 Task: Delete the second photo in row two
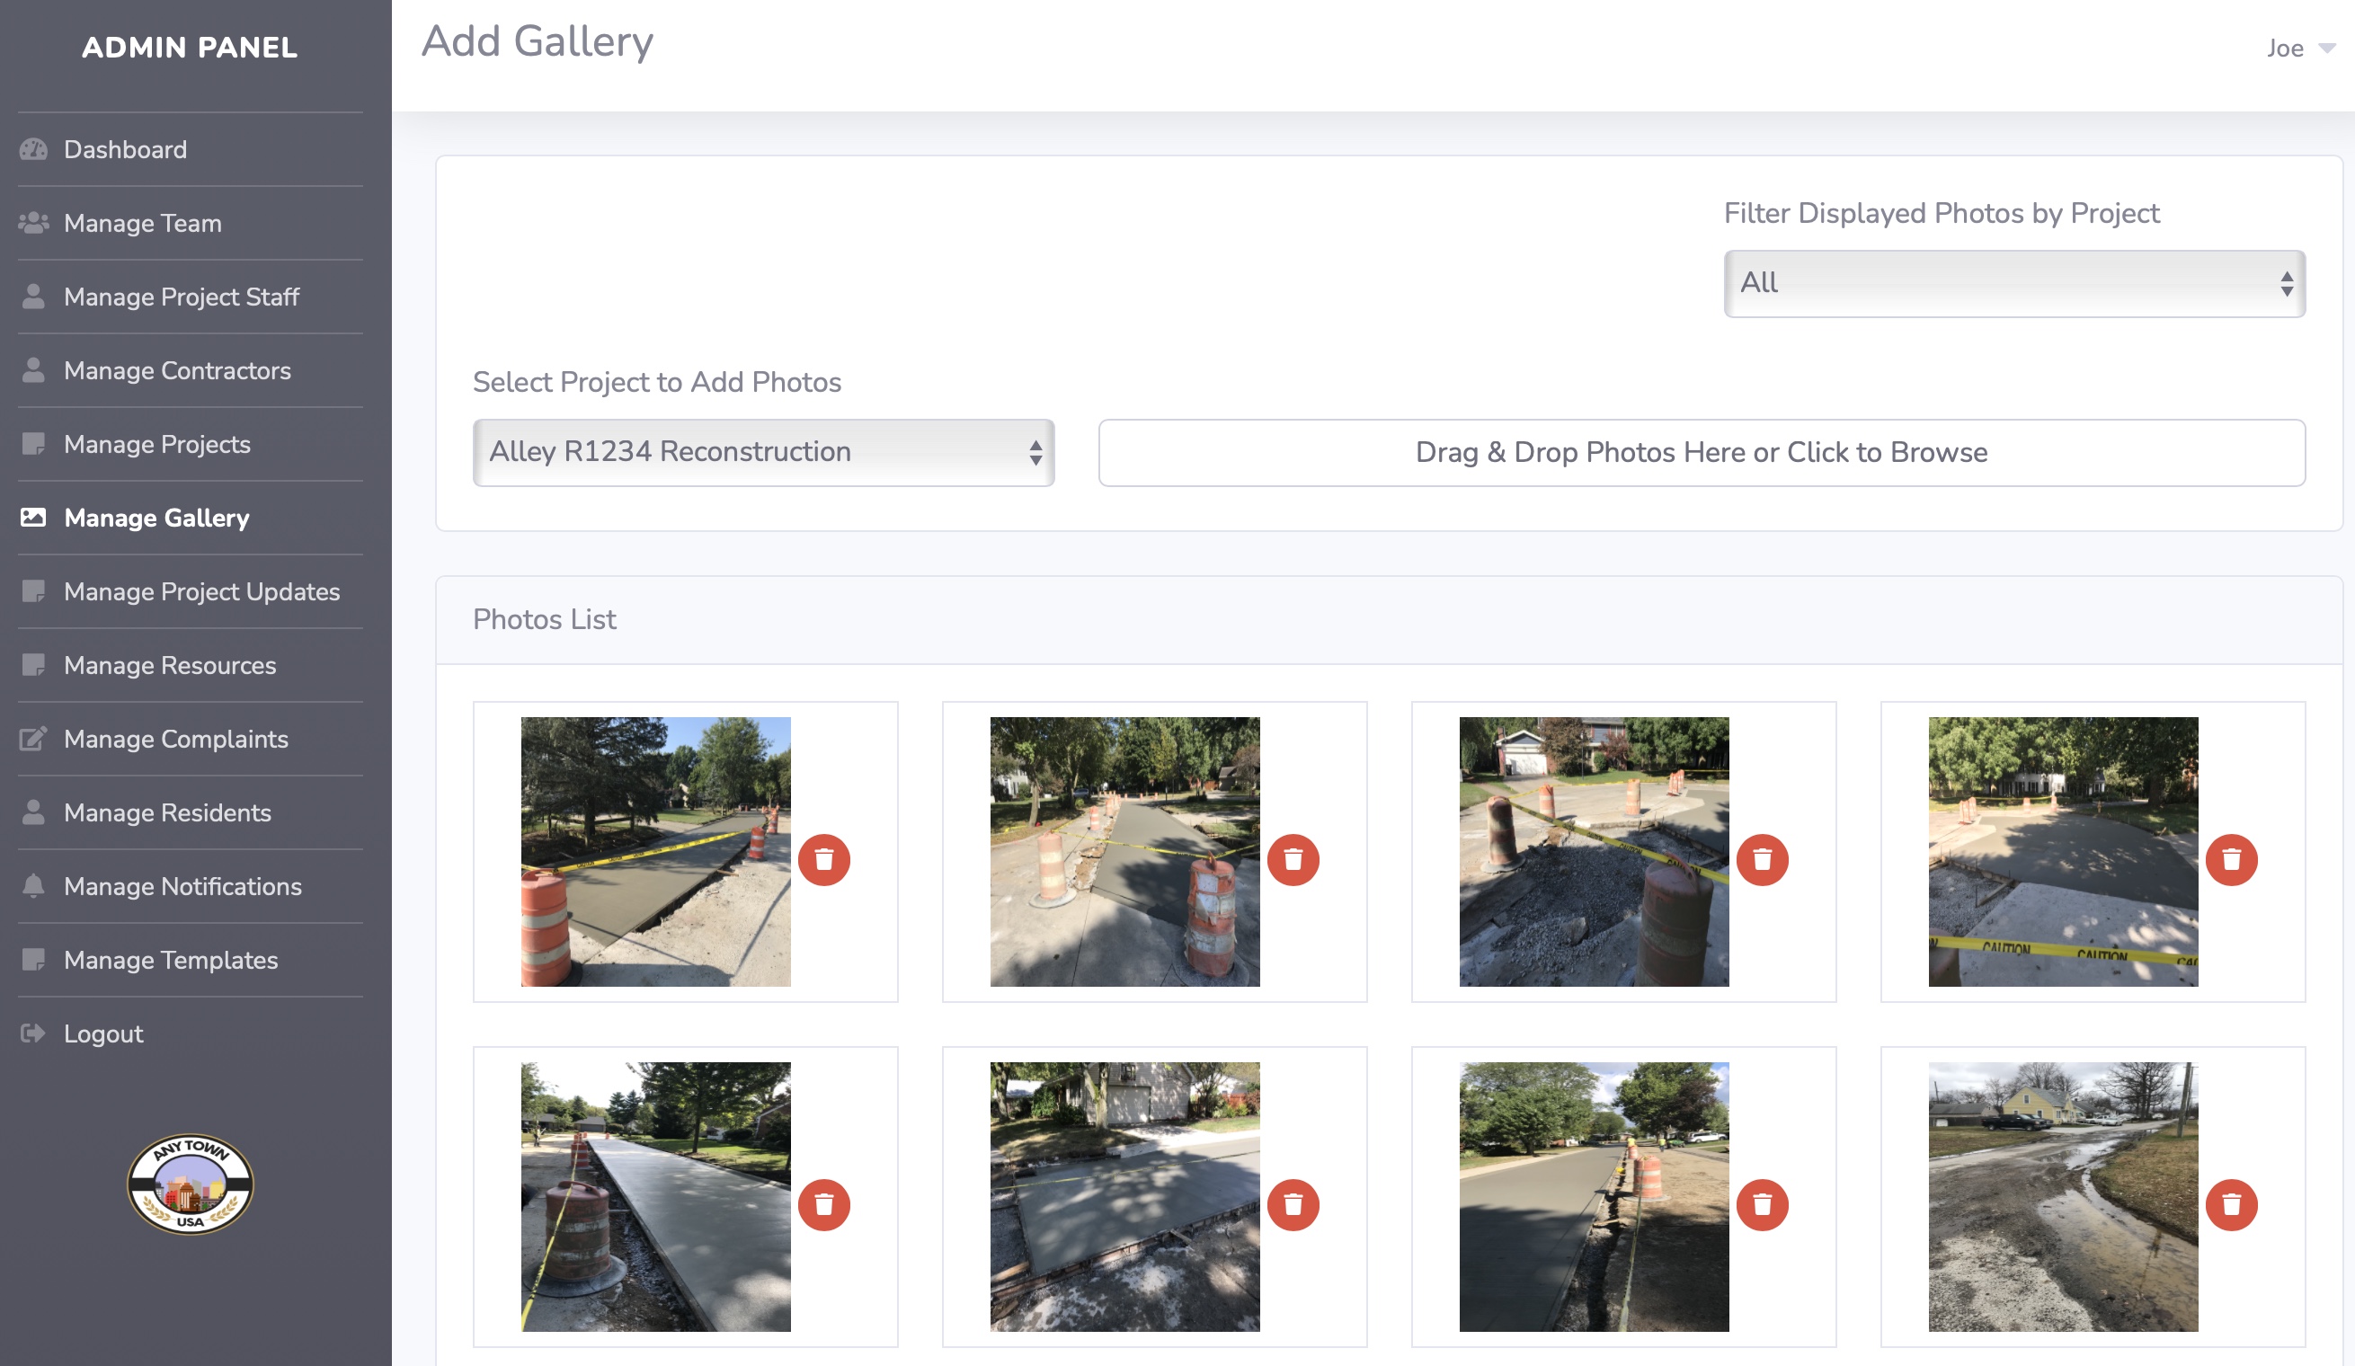[x=1293, y=1205]
